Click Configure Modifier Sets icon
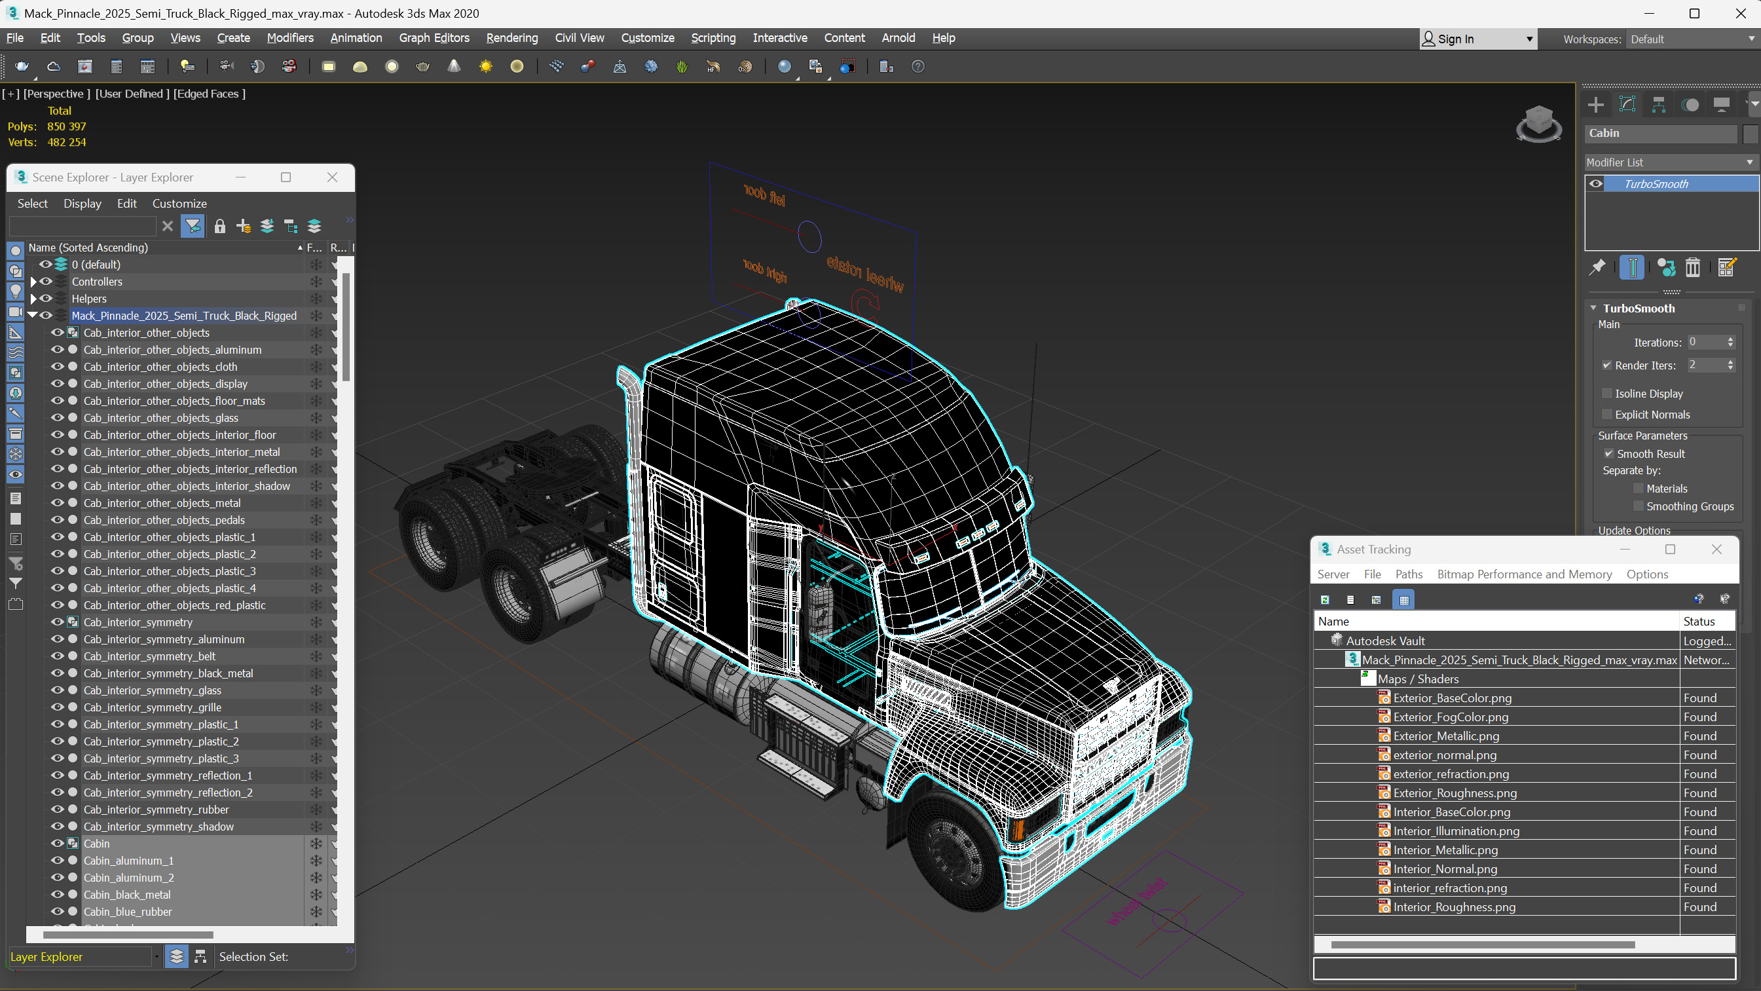Screen dimensions: 1761x991 coord(1727,267)
